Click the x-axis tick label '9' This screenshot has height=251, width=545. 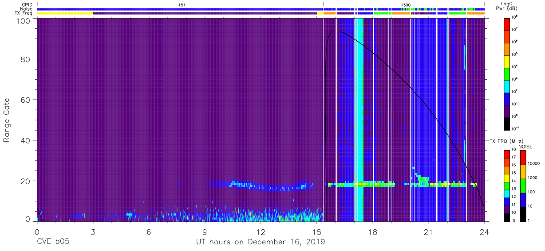click(x=205, y=232)
